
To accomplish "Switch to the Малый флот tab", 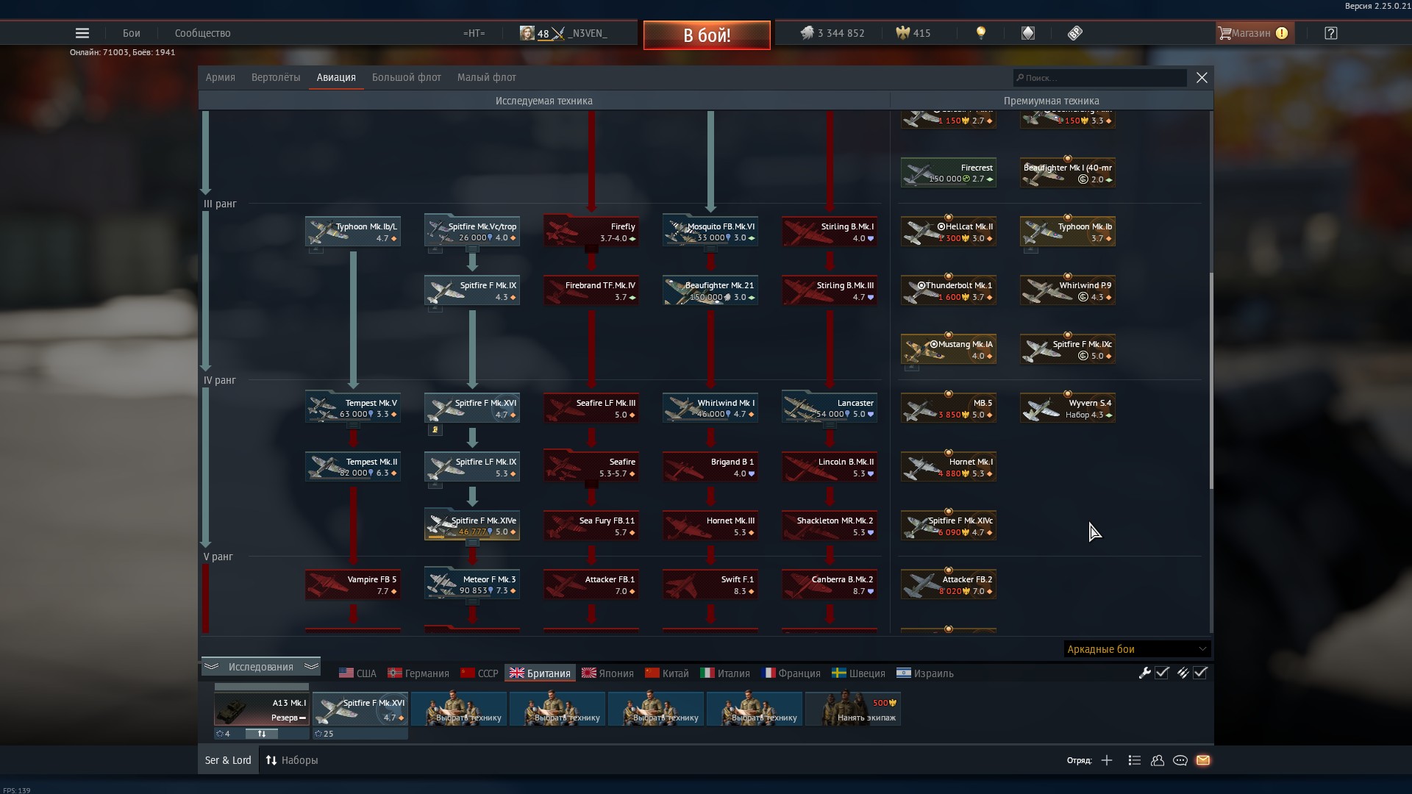I will (x=487, y=77).
